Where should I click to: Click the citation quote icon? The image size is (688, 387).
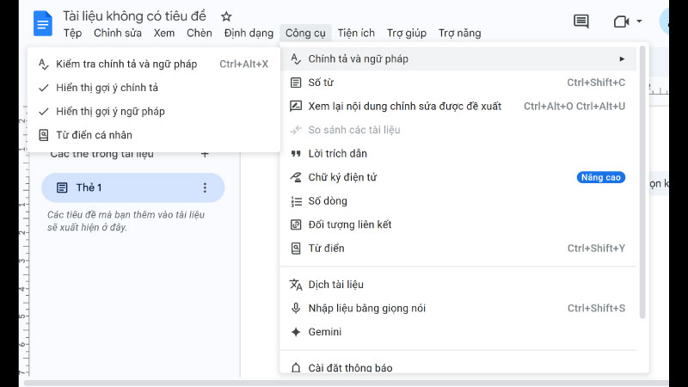pos(296,154)
